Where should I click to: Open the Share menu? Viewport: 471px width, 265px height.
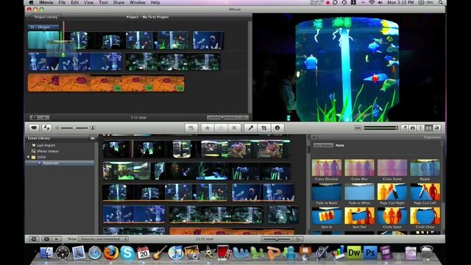tap(118, 2)
